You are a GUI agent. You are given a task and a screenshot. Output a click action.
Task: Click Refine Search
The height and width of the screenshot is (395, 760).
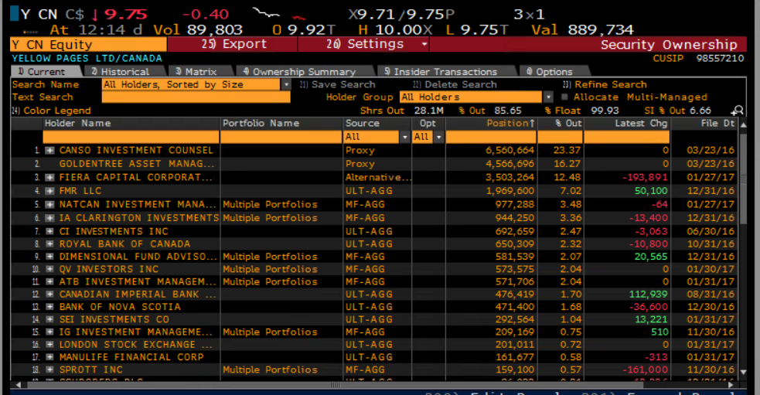point(605,85)
